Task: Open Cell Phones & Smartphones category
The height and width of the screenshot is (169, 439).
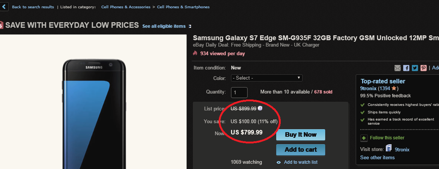Action: pos(183,7)
